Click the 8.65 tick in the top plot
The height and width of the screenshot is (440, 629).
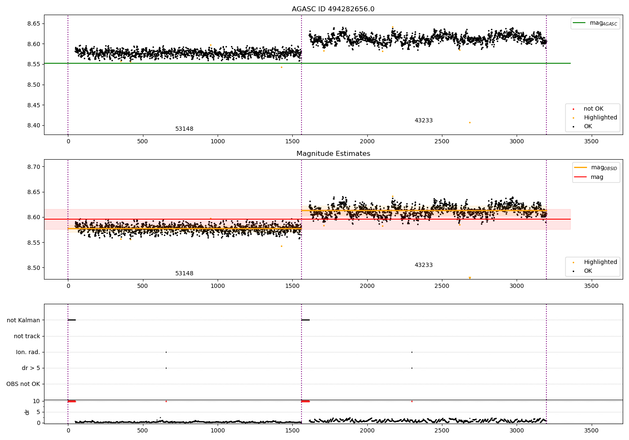coord(34,24)
